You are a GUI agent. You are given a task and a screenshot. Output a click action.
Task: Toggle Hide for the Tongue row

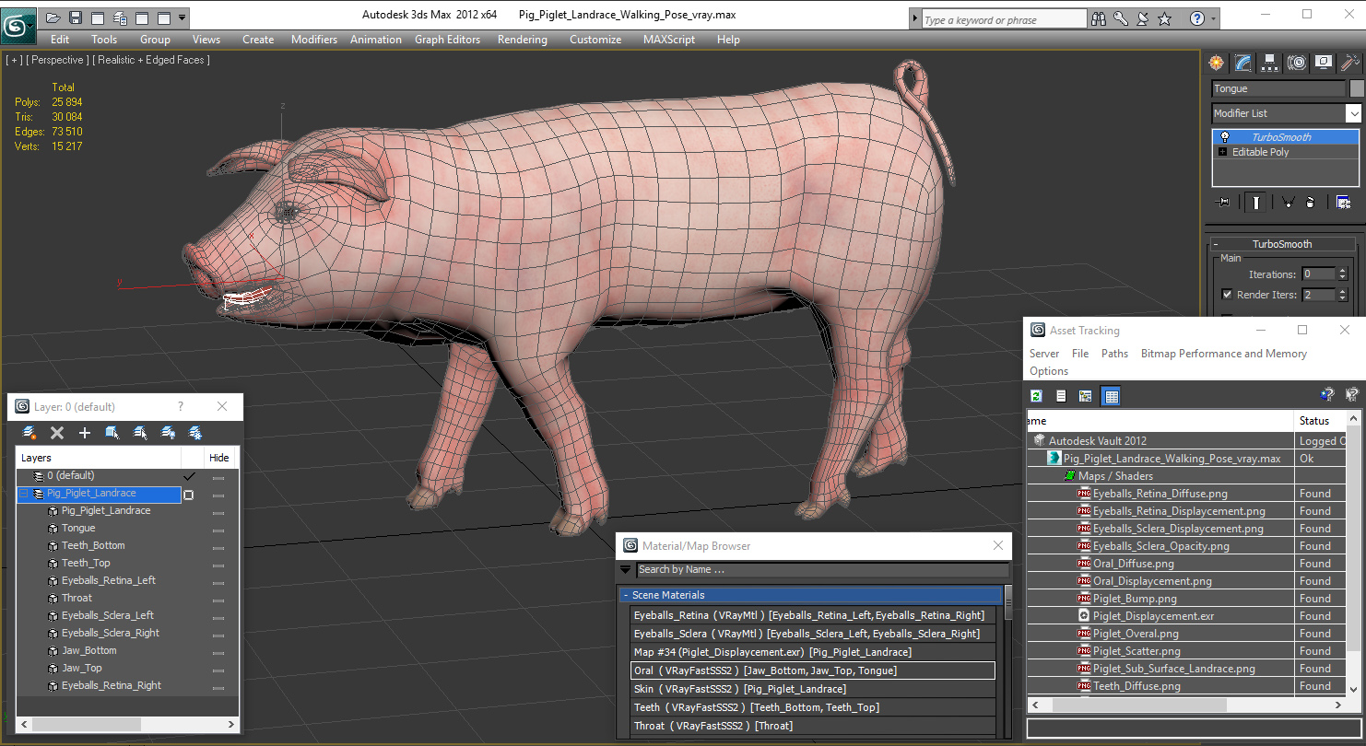pos(218,530)
